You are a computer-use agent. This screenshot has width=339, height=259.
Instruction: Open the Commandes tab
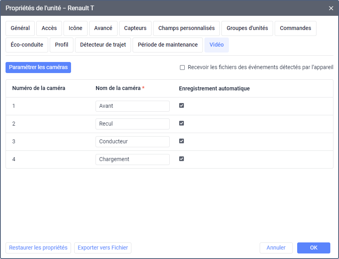click(x=296, y=28)
